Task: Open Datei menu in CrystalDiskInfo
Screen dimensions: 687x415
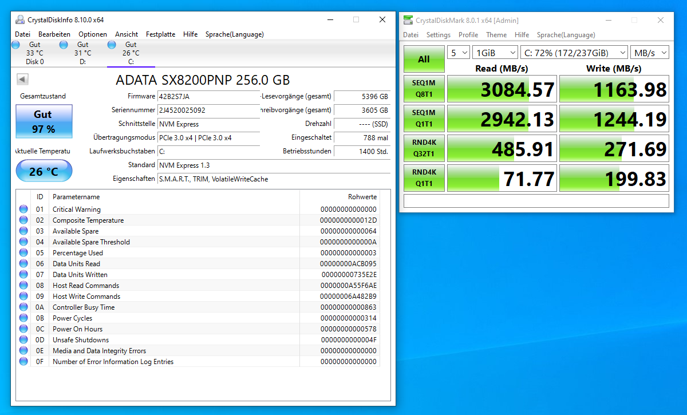Action: 23,34
